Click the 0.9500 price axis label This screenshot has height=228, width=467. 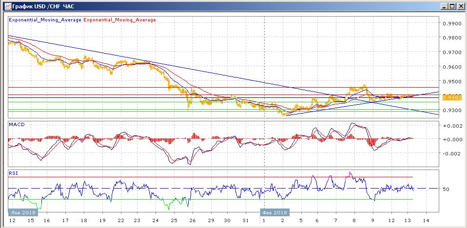coord(452,81)
